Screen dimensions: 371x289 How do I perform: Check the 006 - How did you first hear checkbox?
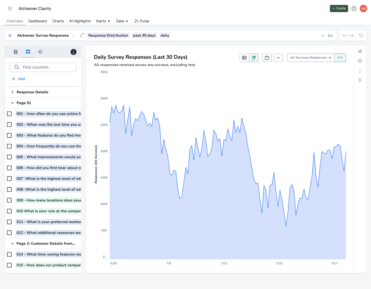click(9, 168)
